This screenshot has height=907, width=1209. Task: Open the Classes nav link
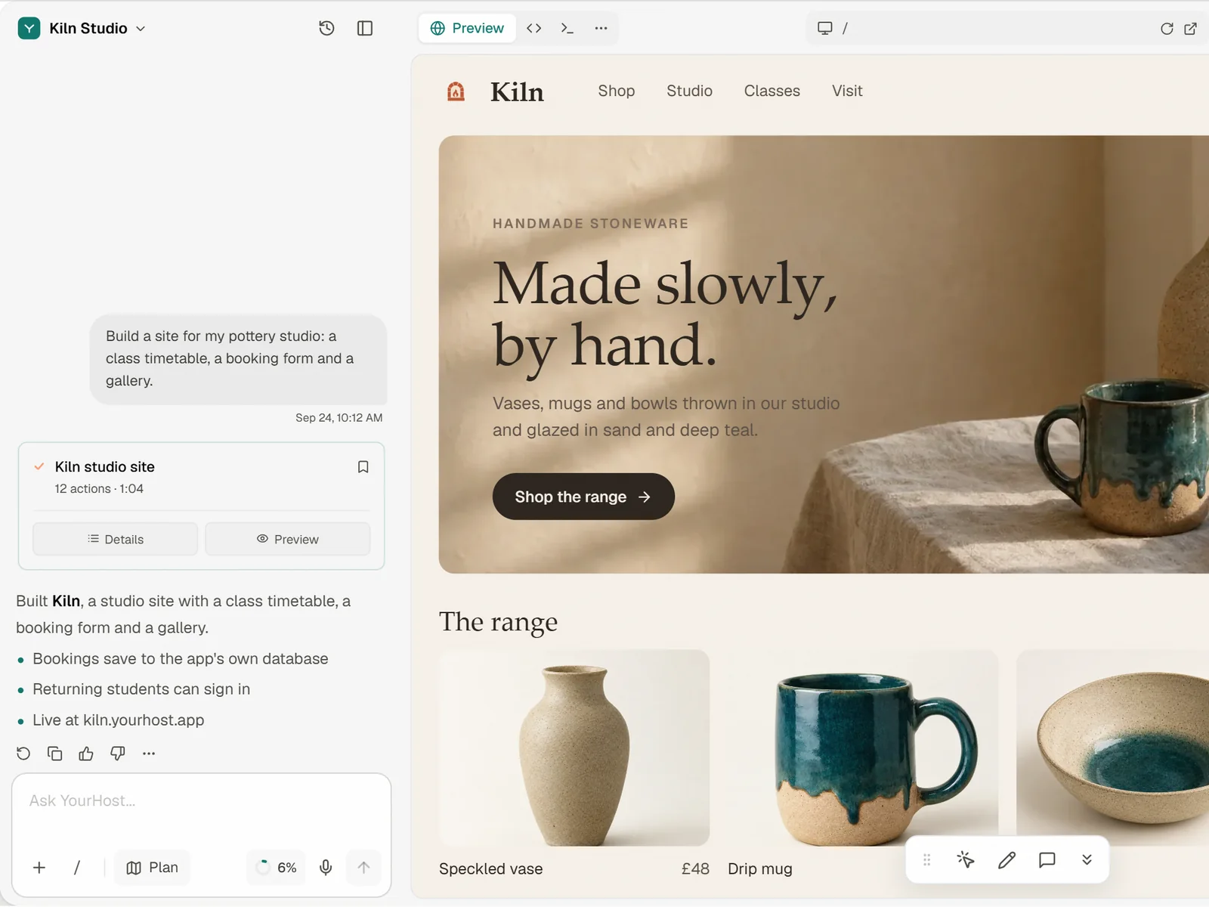point(771,91)
